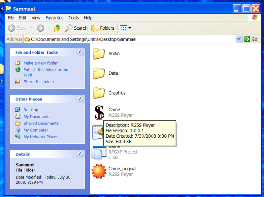Open the Edit menu
Screen dimensions: 264x197
23,18
